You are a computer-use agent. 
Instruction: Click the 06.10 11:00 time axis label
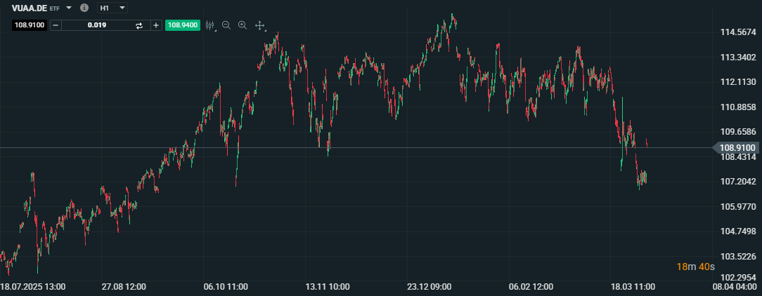[x=226, y=286]
